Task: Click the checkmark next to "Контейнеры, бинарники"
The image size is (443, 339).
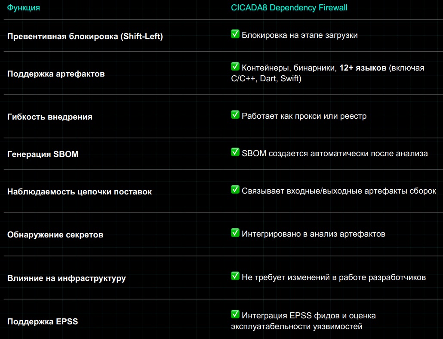Action: 235,67
